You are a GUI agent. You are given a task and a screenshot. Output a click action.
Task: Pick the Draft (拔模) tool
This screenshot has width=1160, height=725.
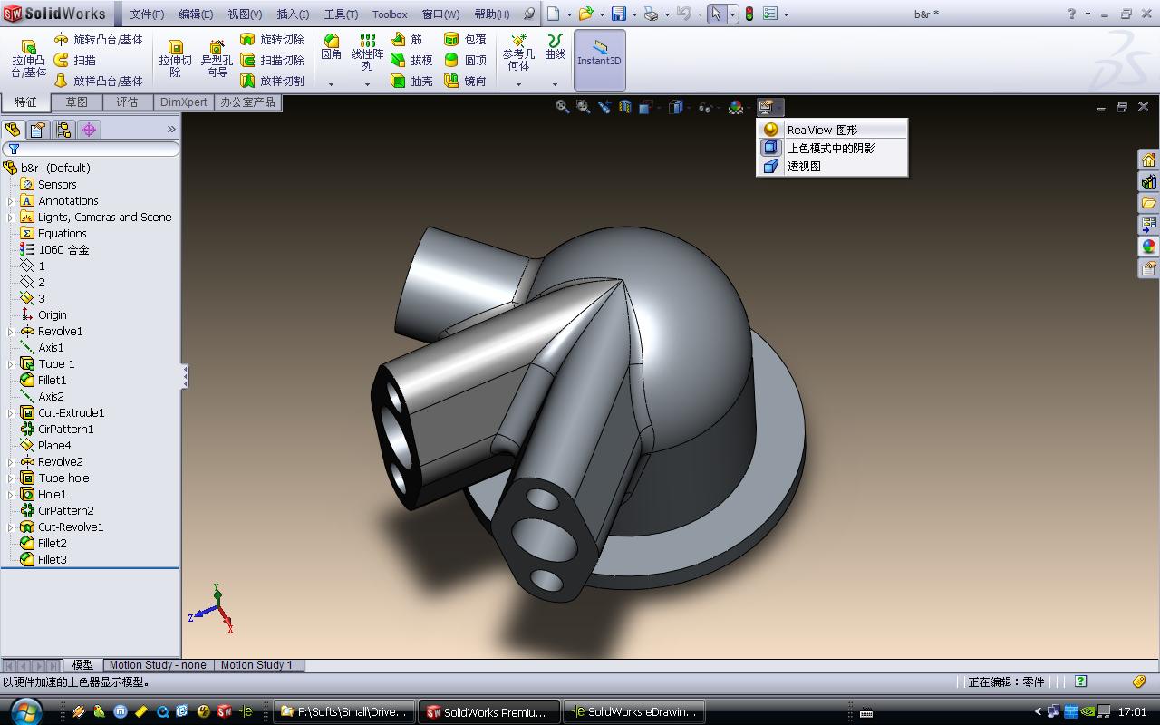click(411, 61)
